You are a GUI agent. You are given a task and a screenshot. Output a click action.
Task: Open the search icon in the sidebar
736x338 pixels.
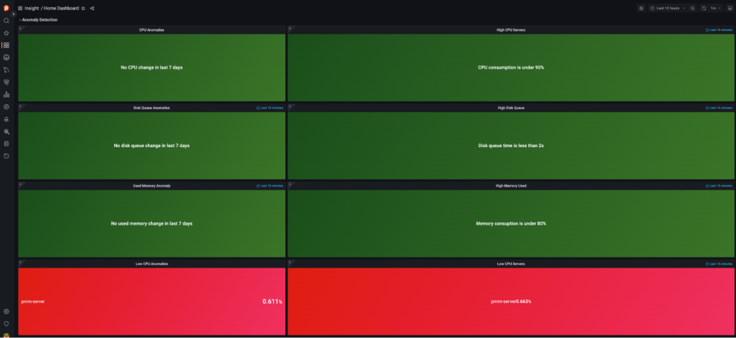[6, 21]
